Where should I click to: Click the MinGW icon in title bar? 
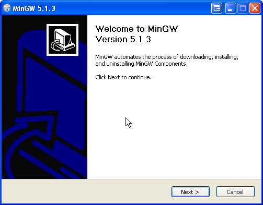7,8
